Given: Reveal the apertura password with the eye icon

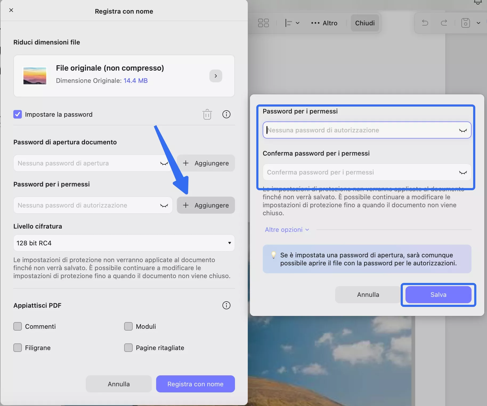Looking at the screenshot, I should (164, 163).
